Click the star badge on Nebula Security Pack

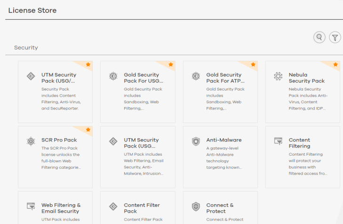(335, 65)
